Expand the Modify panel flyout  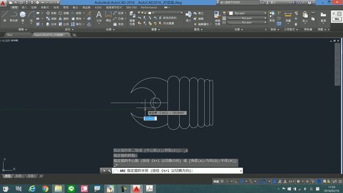point(69,29)
